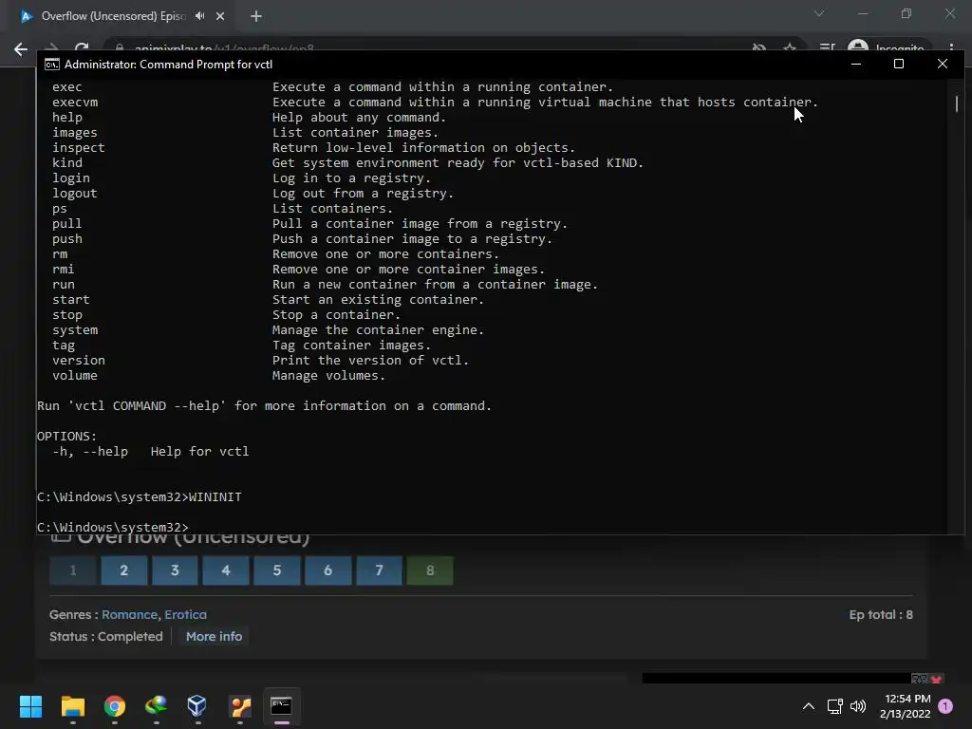
Task: Show hidden system tray icons
Action: pos(809,706)
